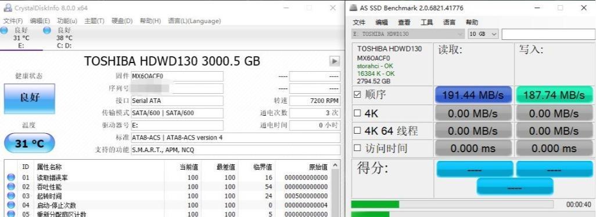Click the total score result box
The height and width of the screenshot is (217, 596).
coord(515,187)
